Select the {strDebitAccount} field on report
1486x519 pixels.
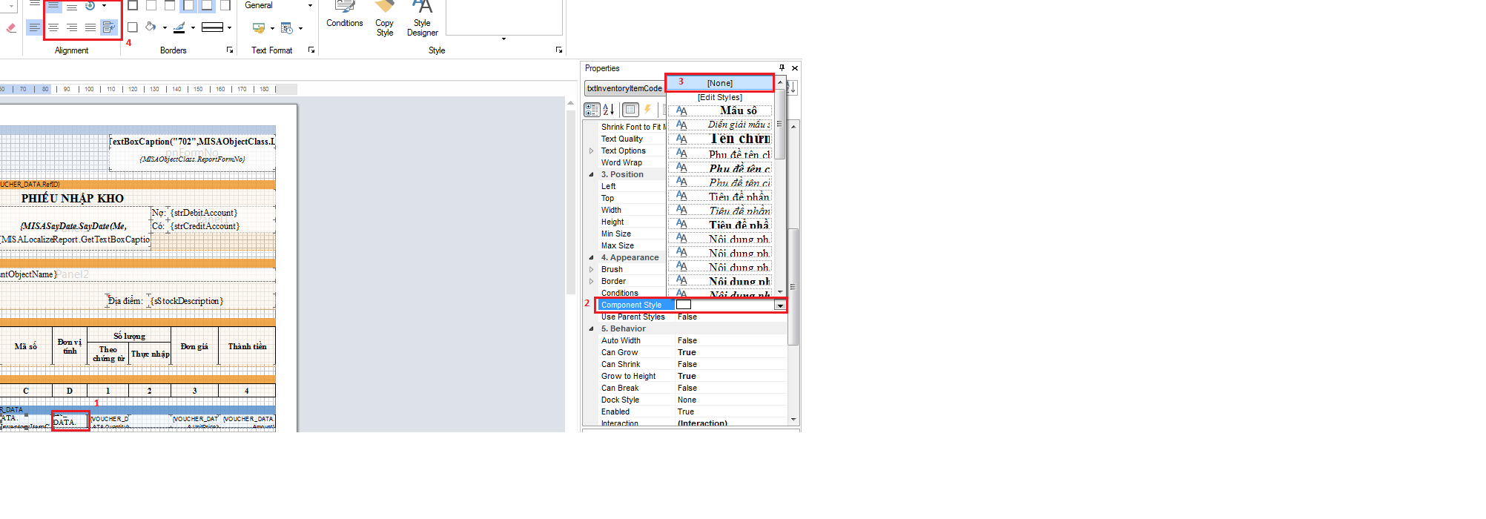(x=204, y=213)
